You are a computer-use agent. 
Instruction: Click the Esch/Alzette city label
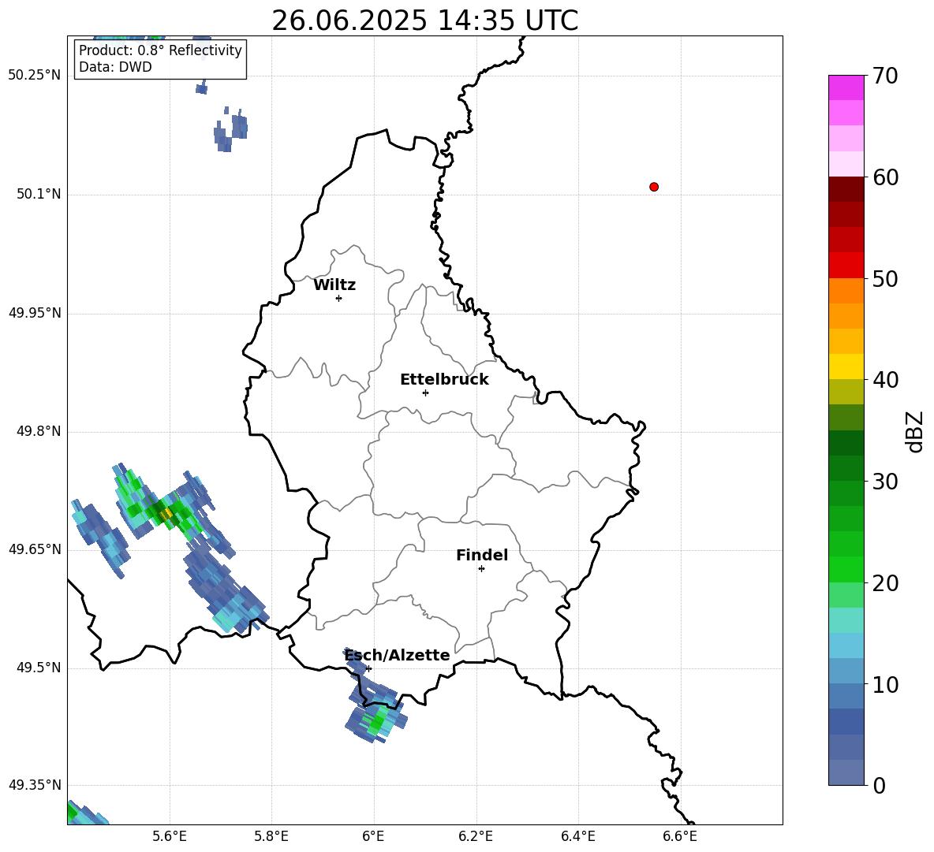coord(398,656)
